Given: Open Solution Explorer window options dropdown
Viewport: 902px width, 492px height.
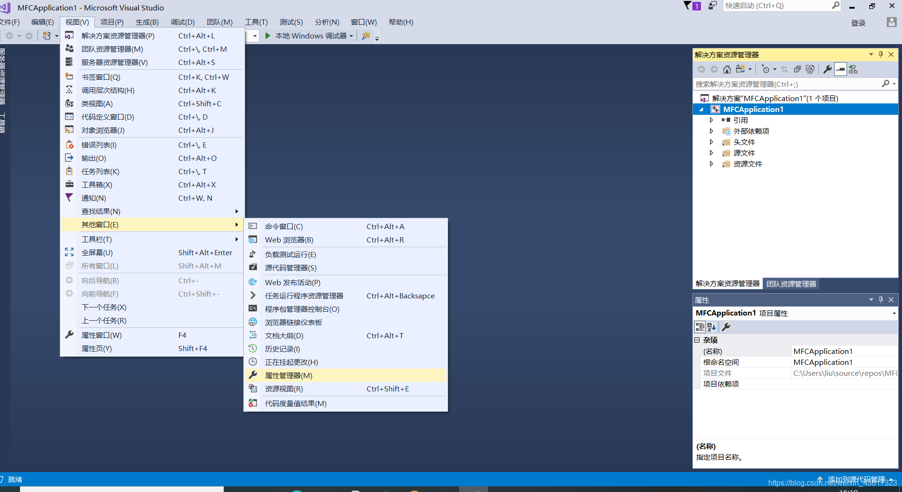Looking at the screenshot, I should [871, 55].
